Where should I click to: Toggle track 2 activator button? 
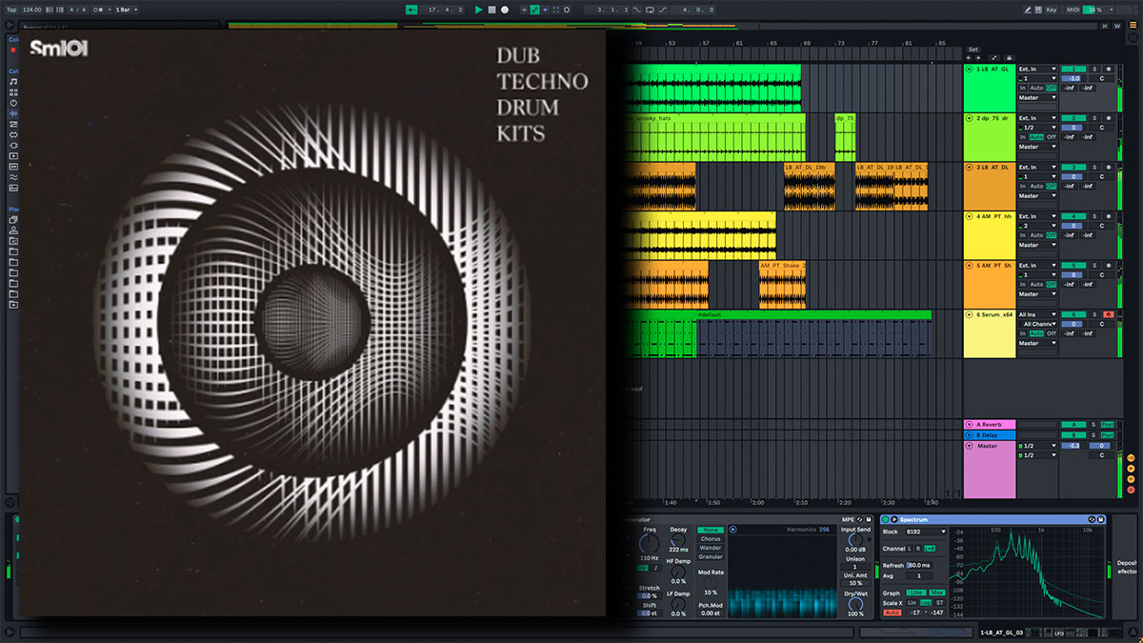tap(1073, 118)
